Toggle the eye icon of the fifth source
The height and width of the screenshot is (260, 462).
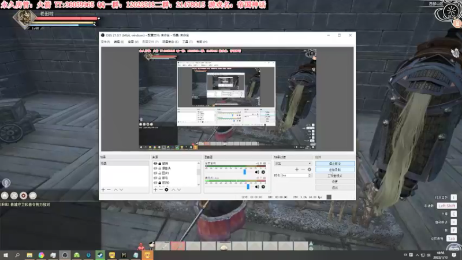(155, 183)
